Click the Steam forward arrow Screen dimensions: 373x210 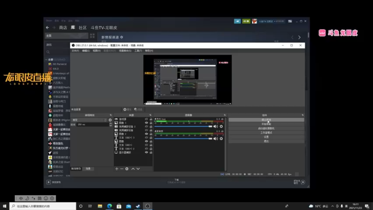point(54,28)
